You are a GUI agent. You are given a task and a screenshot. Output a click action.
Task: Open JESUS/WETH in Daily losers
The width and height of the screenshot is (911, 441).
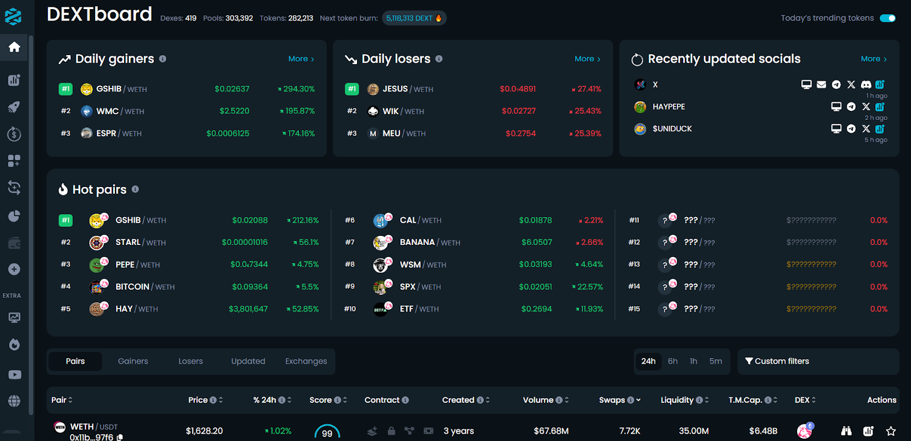473,89
